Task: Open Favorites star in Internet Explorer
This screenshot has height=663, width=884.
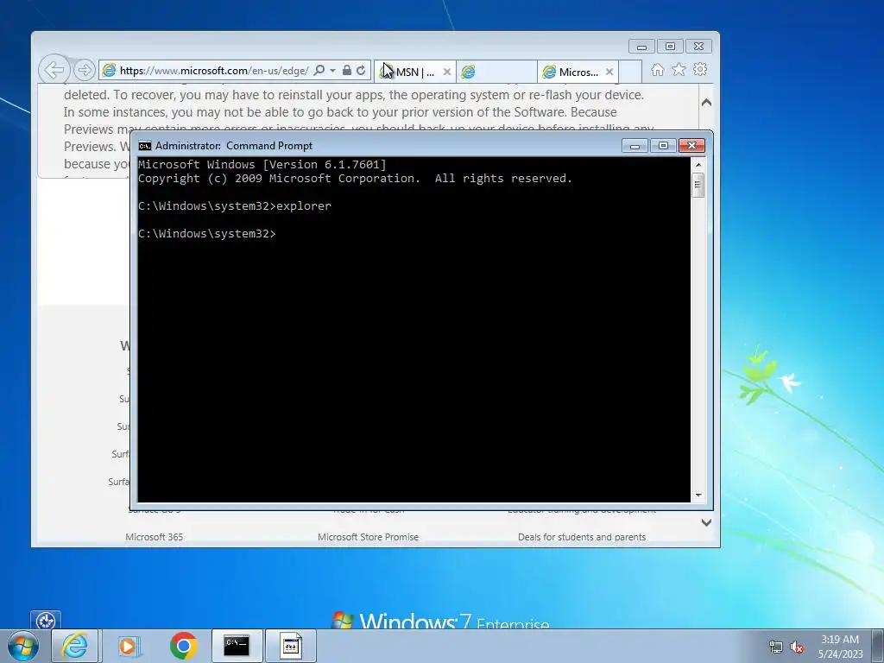Action: click(x=679, y=69)
